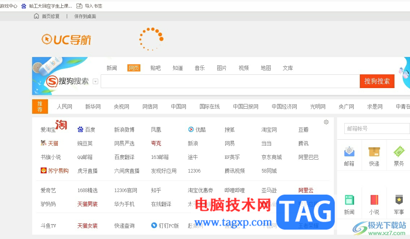Open the 凤凰 link
The width and height of the screenshot is (410, 239).
[156, 130]
